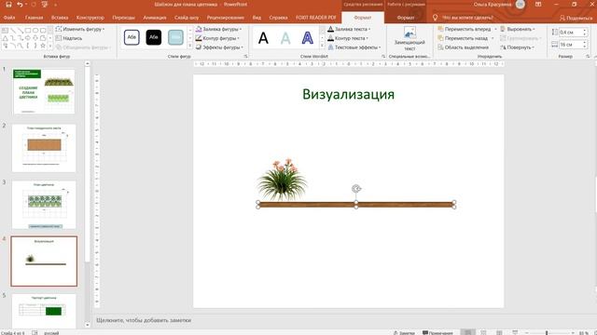Screen dimensions: 597x335
Task: Open the Слайд-шоу tab
Action: coord(187,18)
